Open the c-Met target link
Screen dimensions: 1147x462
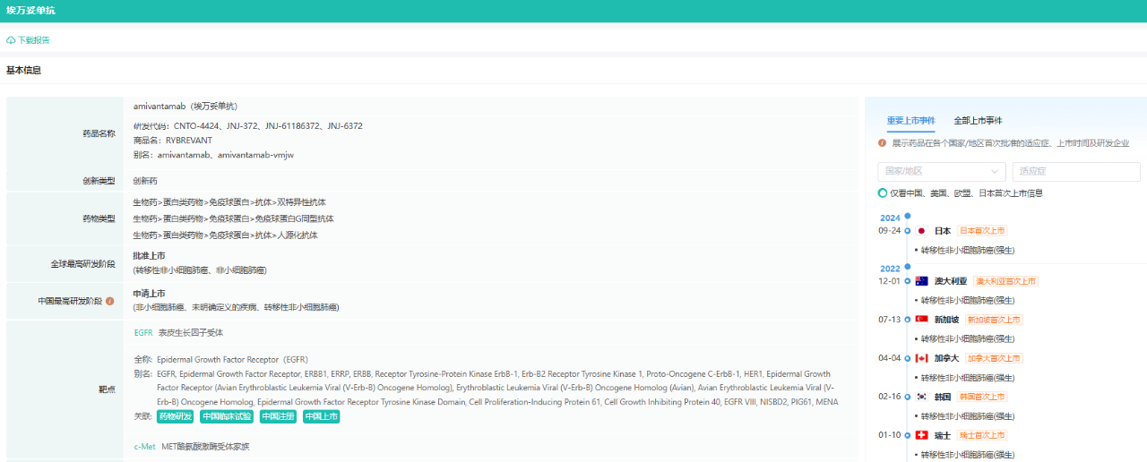[x=144, y=446]
